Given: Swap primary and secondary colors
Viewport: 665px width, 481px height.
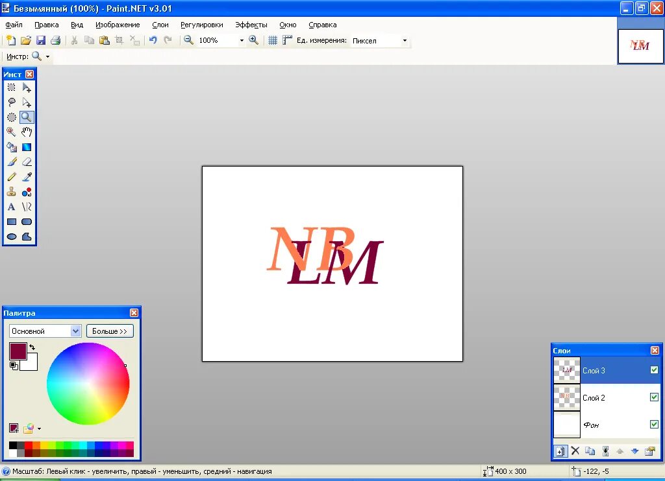Looking at the screenshot, I should pos(32,347).
